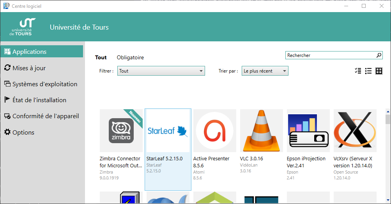Switch to list view mode

click(x=368, y=71)
